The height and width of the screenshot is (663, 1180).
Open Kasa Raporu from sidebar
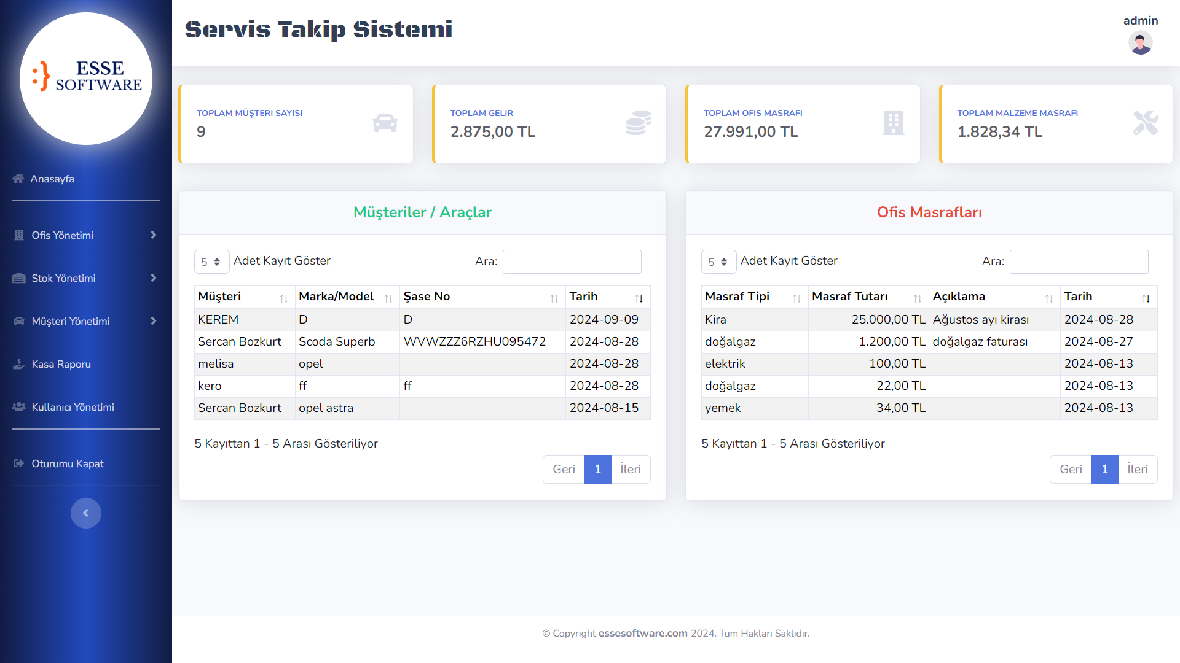tap(61, 364)
